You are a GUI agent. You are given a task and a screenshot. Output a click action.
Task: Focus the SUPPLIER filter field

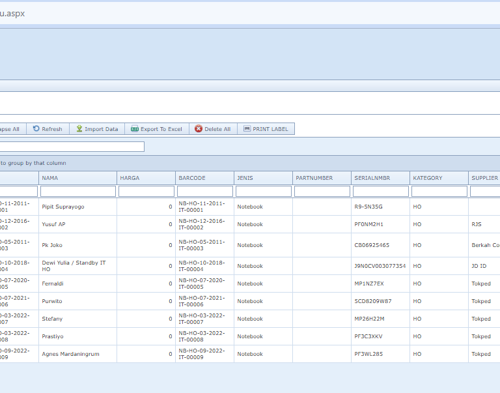(485, 191)
